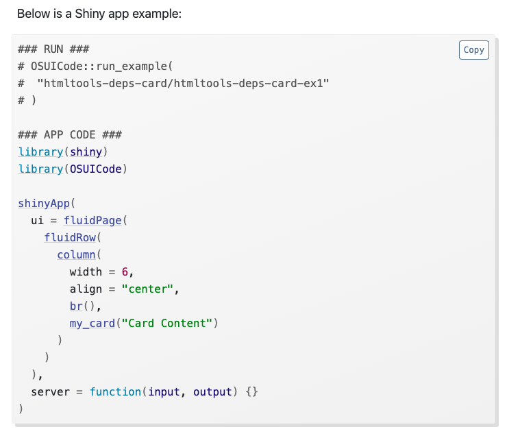Click the '### RUN ###' comment line
The width and height of the screenshot is (520, 436).
click(x=53, y=49)
